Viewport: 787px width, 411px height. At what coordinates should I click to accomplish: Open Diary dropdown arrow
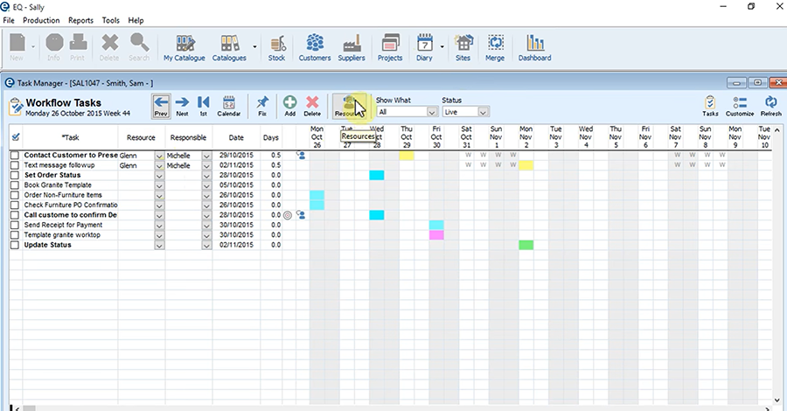tap(442, 46)
